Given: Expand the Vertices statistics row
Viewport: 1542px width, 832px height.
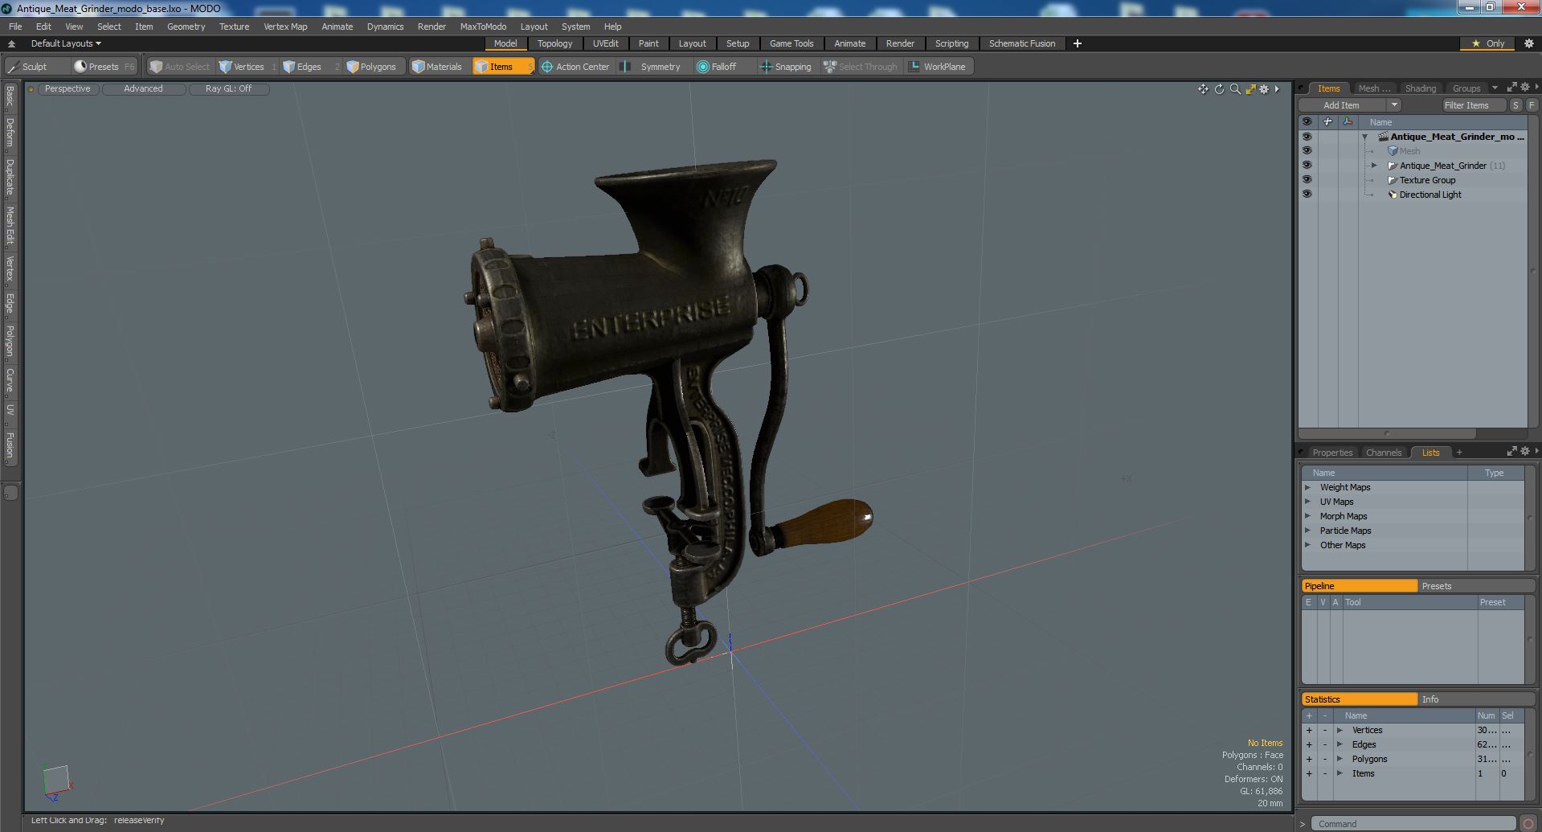Looking at the screenshot, I should tap(1340, 730).
